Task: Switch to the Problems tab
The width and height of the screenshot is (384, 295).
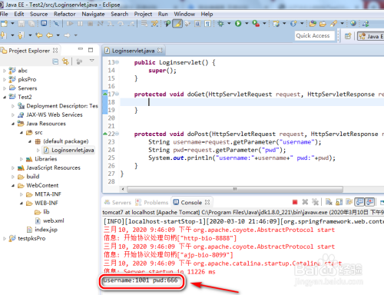Action: 151,202
